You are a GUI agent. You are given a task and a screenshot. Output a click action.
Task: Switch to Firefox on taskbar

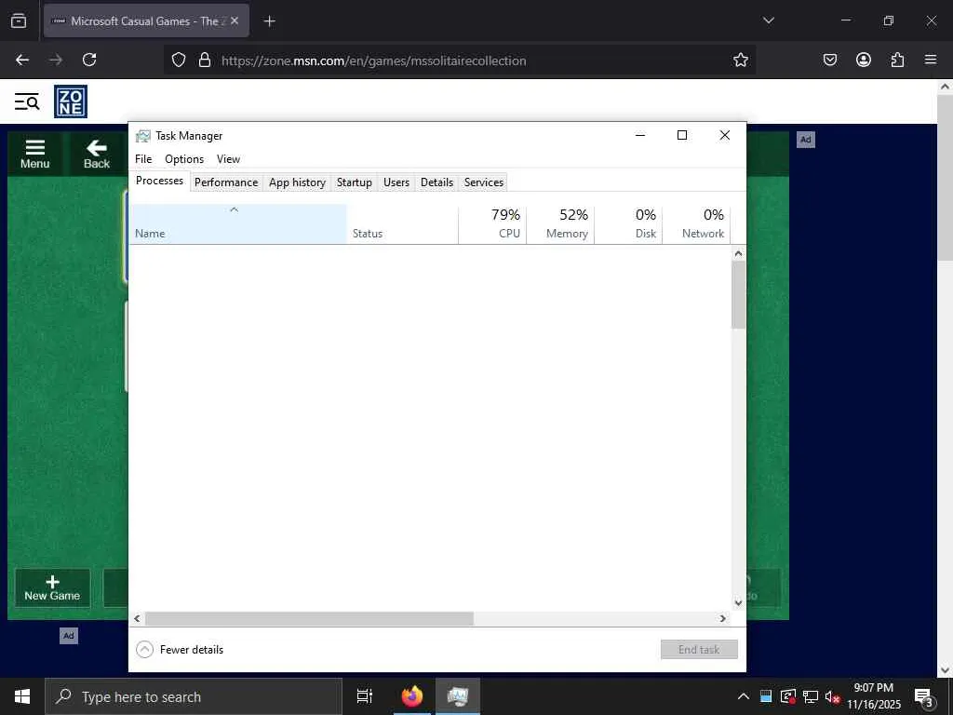tap(412, 696)
